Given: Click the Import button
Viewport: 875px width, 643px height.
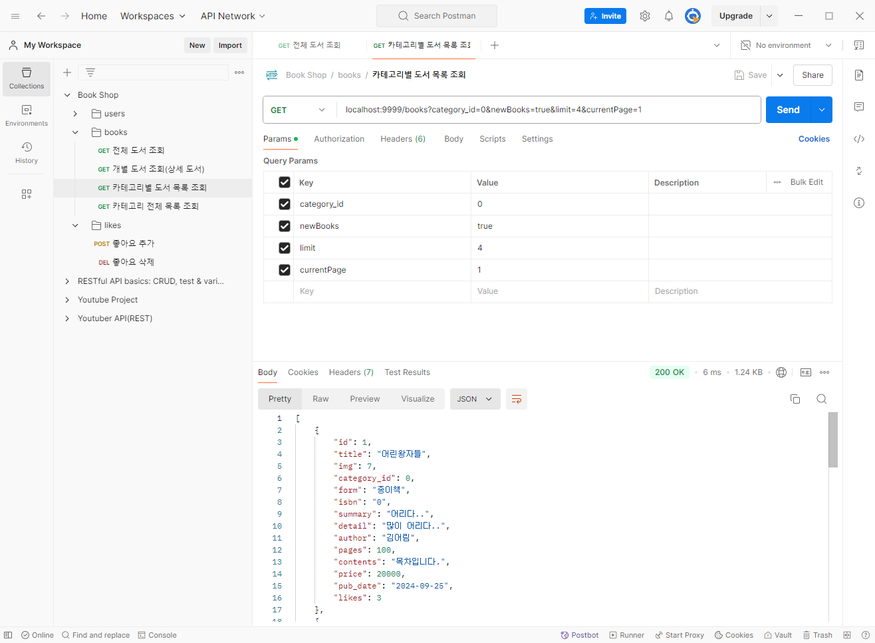Looking at the screenshot, I should [x=230, y=45].
